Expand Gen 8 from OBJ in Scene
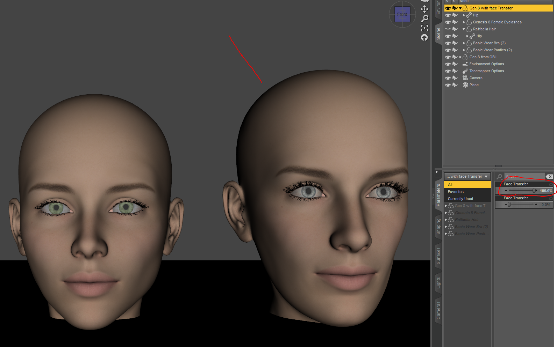 (460, 57)
